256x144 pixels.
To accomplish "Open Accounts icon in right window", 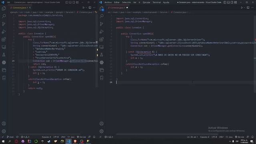I will click(102, 124).
